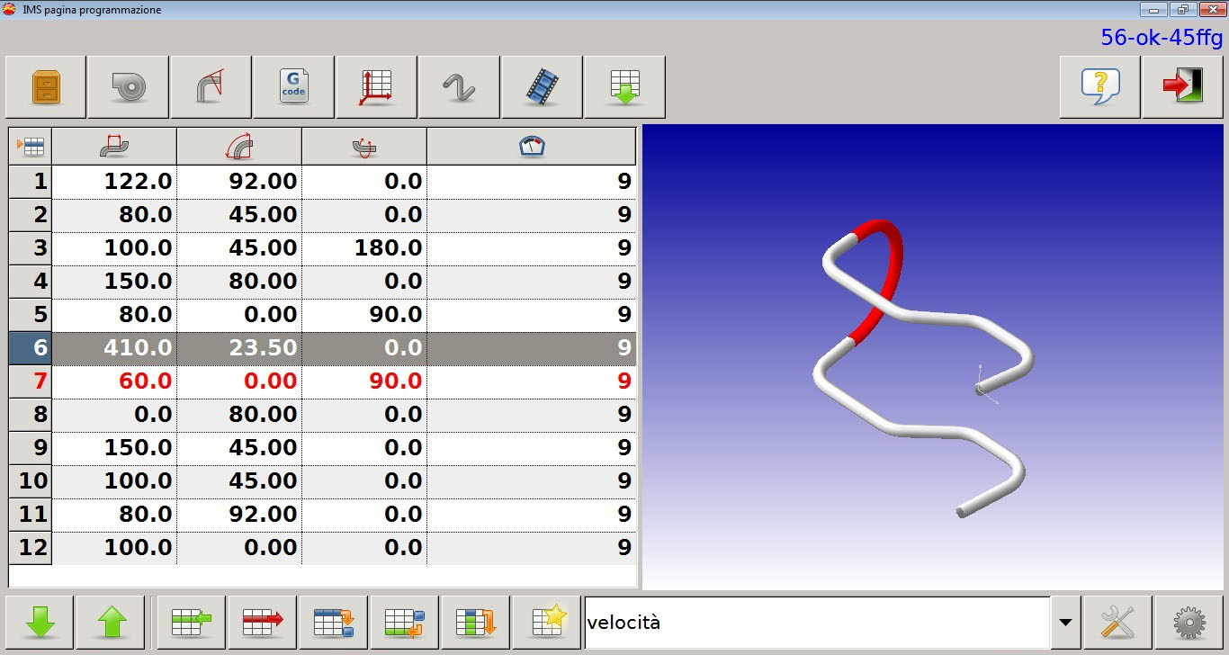The image size is (1229, 655).
Task: Select the XYZ coordinates table icon
Action: [x=376, y=87]
